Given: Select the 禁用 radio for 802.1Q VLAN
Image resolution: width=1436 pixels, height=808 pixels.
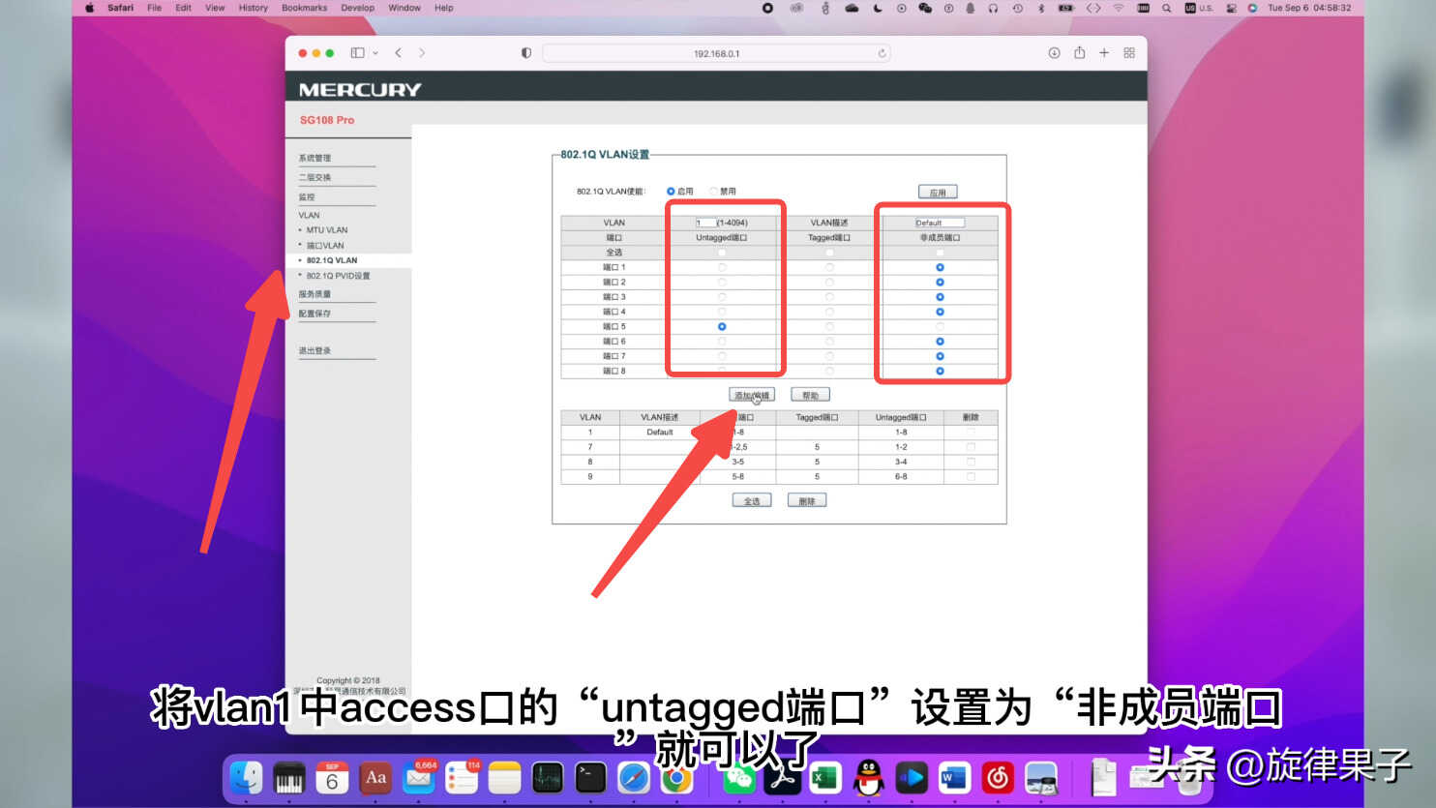Looking at the screenshot, I should coord(713,192).
